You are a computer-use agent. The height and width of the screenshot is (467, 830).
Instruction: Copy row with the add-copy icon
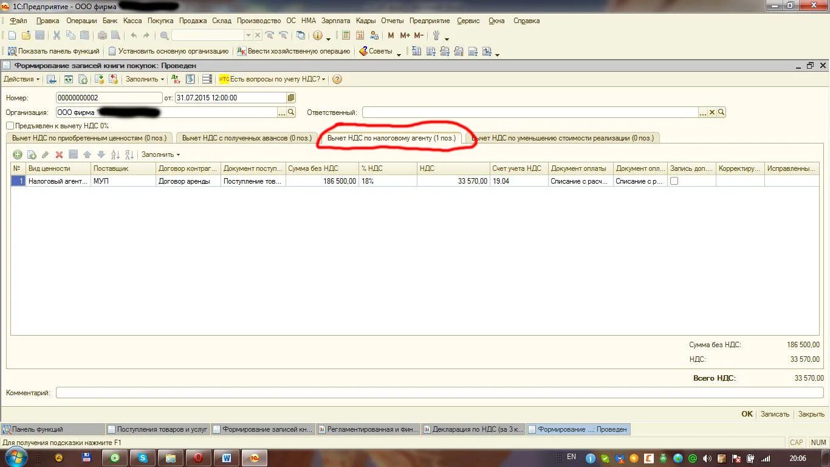(x=32, y=154)
